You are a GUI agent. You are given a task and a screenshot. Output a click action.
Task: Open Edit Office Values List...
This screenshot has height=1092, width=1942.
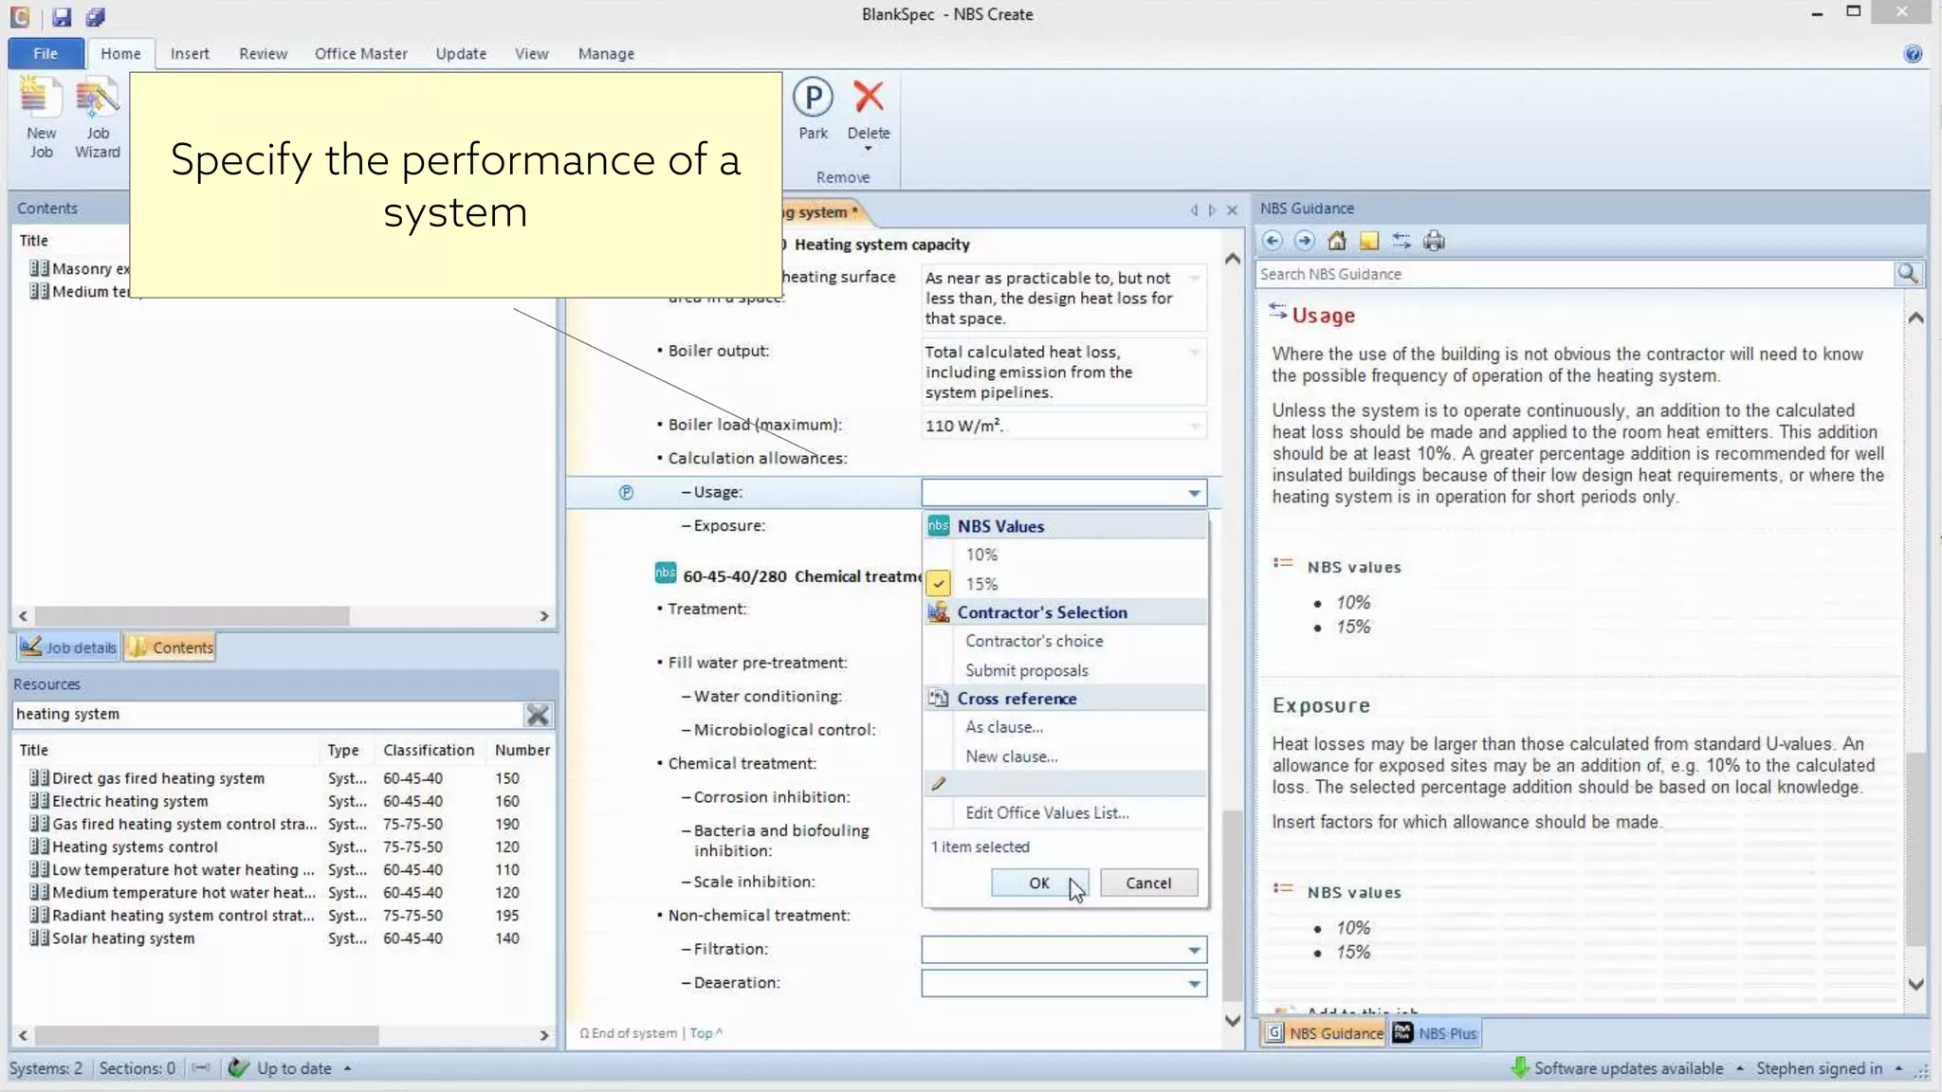pyautogui.click(x=1047, y=812)
